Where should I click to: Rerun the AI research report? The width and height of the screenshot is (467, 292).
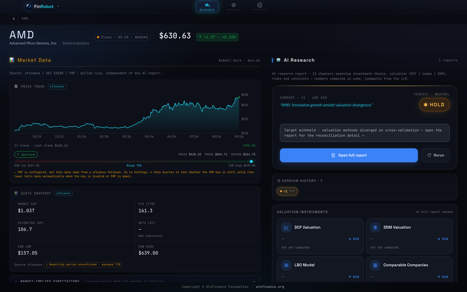point(435,155)
